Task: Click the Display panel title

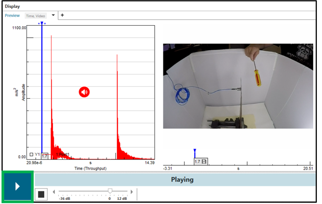Action: [x=13, y=6]
